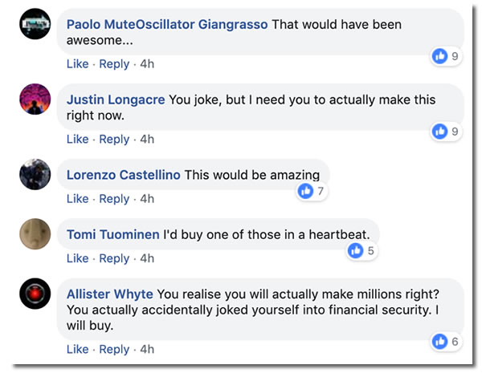Open Allister Whyte's profile name link
This screenshot has height=377, width=482.
coord(110,294)
